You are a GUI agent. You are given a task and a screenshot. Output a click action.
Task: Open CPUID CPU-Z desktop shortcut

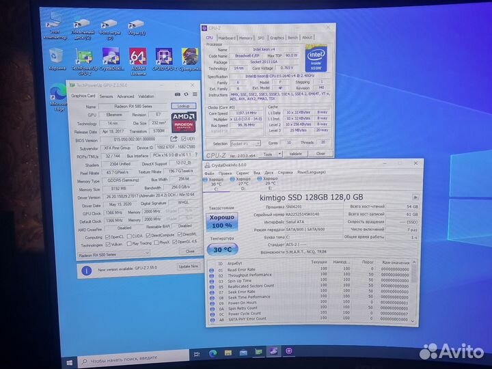point(164,59)
